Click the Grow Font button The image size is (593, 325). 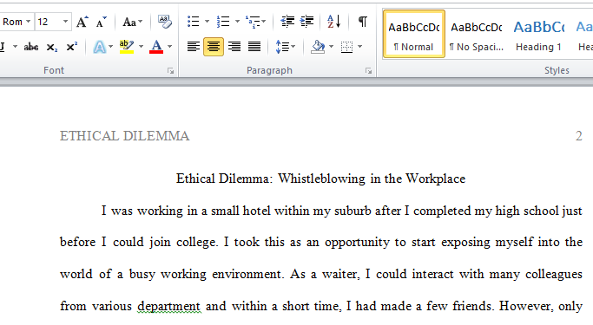click(x=82, y=22)
